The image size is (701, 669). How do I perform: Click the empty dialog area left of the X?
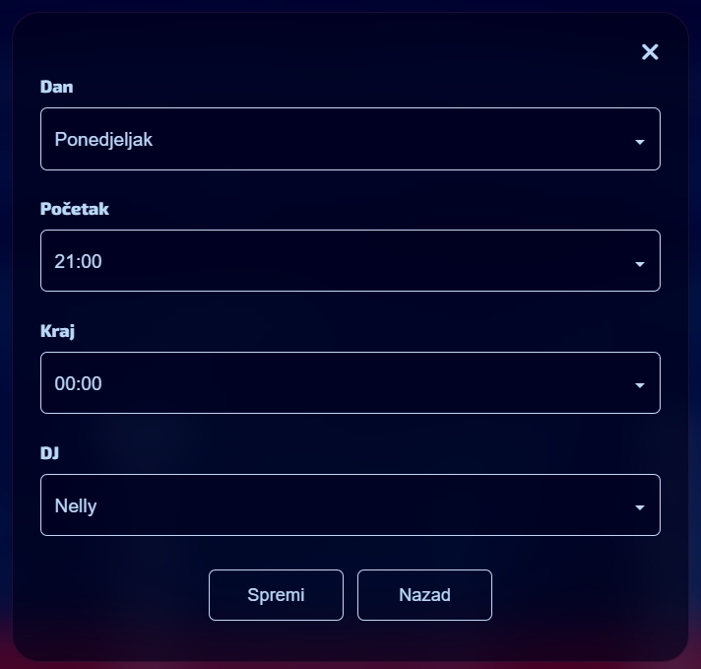[345, 52]
